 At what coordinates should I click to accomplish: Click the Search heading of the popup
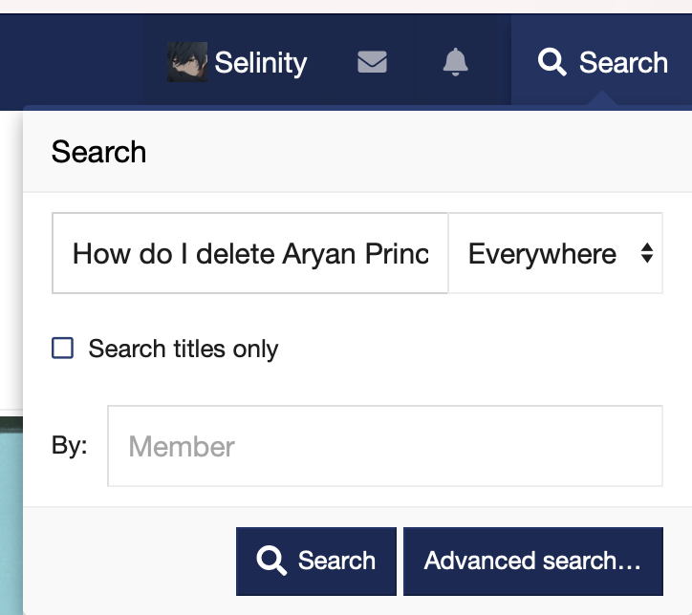[98, 152]
